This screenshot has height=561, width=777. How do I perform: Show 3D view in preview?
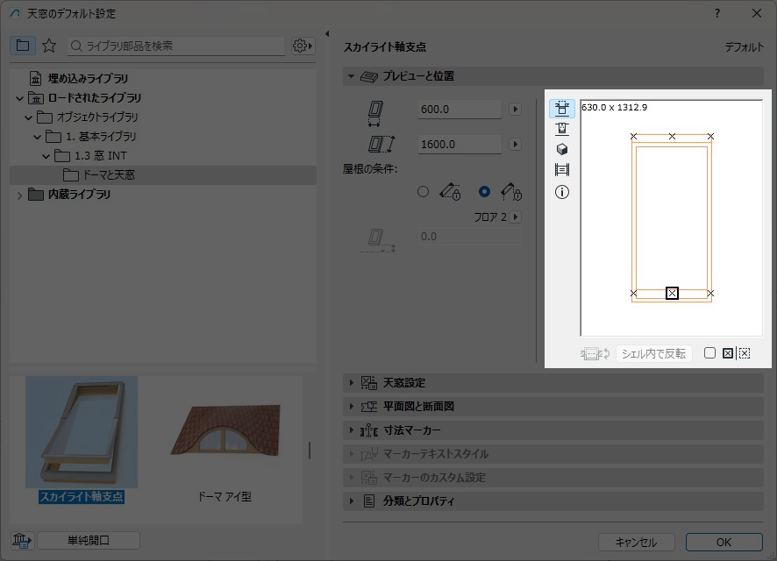click(562, 150)
